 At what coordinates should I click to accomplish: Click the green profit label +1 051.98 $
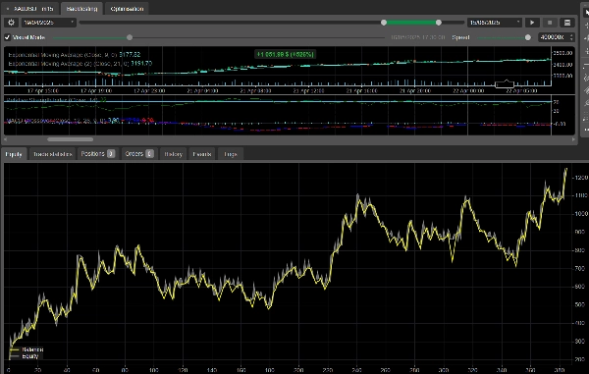coord(285,54)
